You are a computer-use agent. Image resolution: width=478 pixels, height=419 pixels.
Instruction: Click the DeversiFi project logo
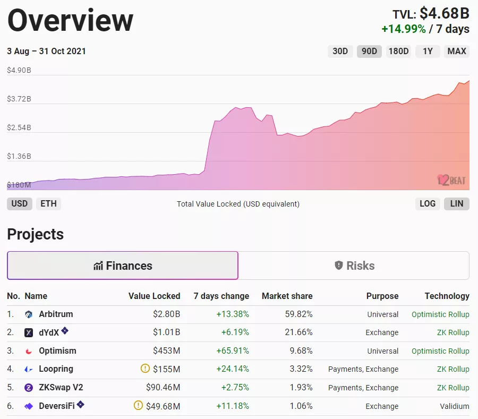point(28,406)
